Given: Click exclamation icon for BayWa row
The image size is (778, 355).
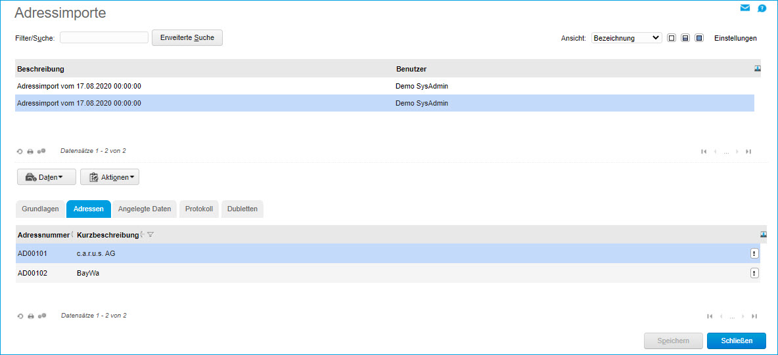Looking at the screenshot, I should click(754, 273).
